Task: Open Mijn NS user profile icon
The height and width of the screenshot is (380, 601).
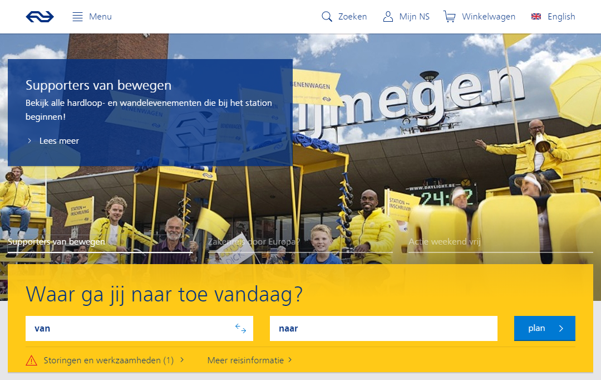Action: pos(388,17)
